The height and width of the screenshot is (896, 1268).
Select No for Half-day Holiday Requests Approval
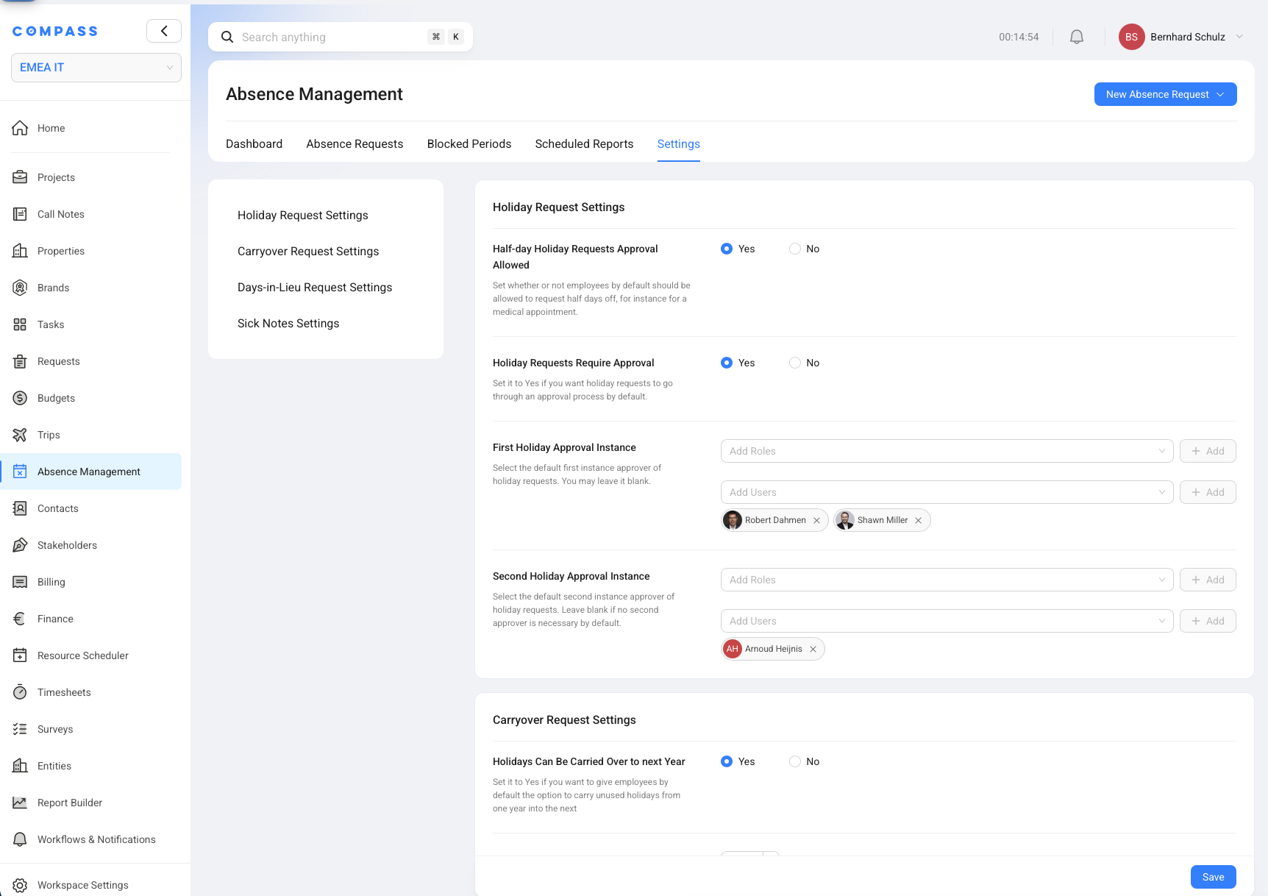click(795, 249)
